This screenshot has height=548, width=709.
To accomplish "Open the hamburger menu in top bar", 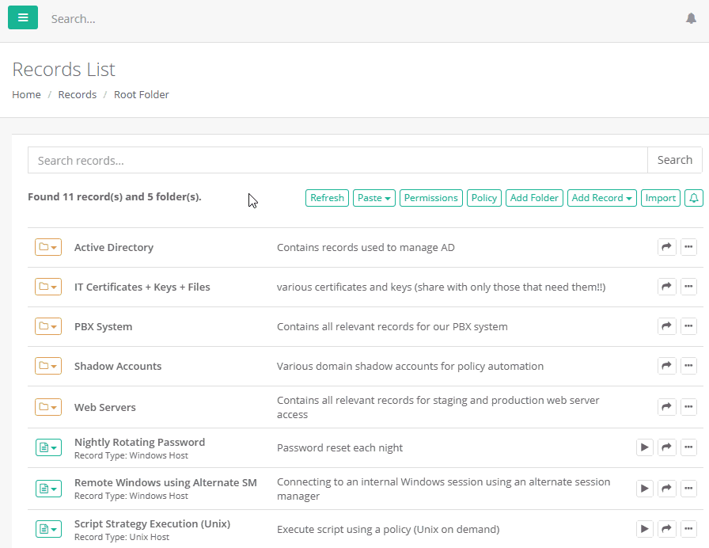I will (x=23, y=18).
